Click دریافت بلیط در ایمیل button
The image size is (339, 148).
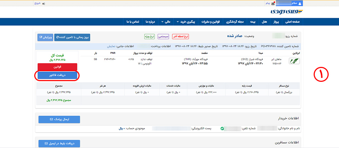pyautogui.click(x=59, y=143)
